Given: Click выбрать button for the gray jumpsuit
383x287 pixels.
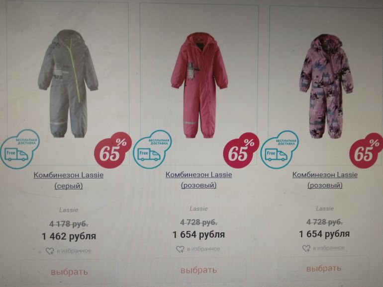Looking at the screenshot, I should tap(69, 272).
